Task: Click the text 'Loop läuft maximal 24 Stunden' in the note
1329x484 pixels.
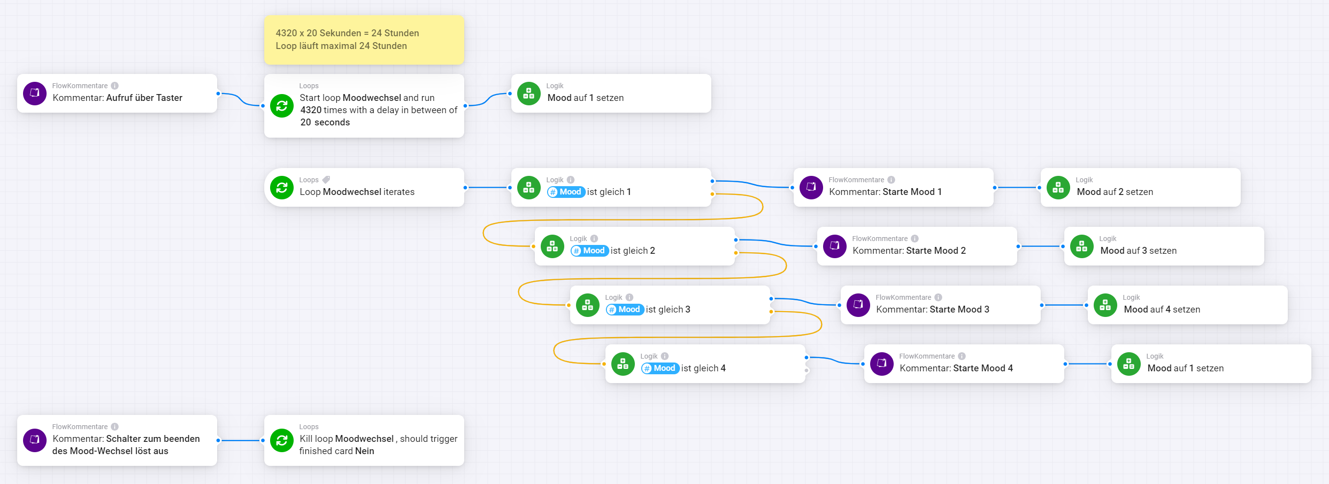Action: point(341,46)
